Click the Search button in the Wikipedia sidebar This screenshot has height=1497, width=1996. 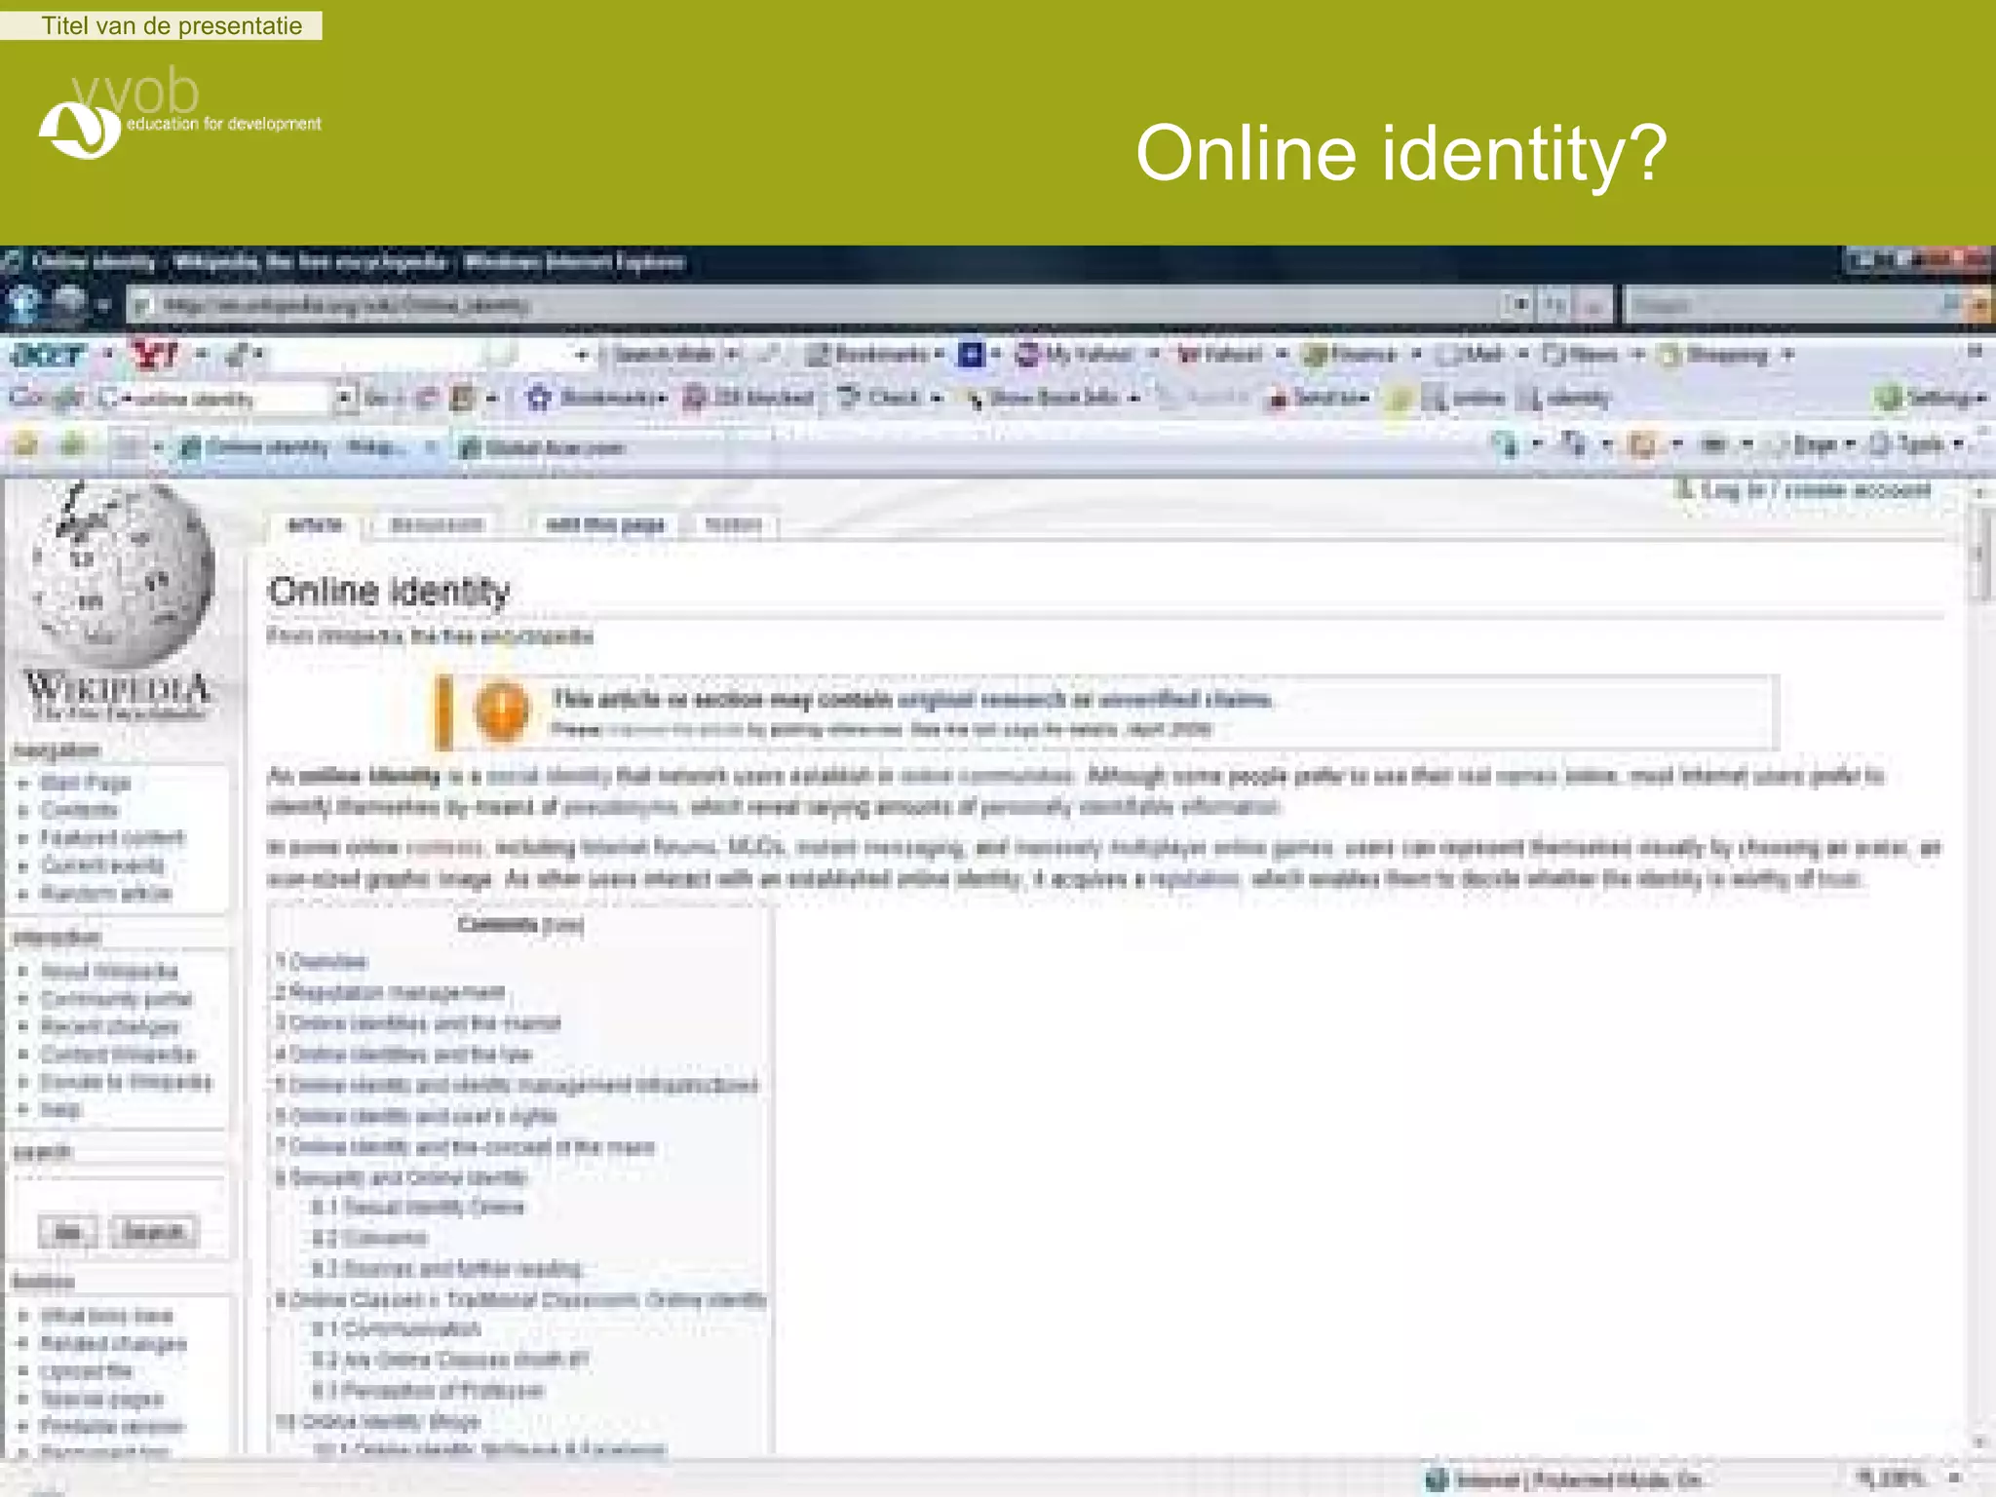[x=154, y=1231]
